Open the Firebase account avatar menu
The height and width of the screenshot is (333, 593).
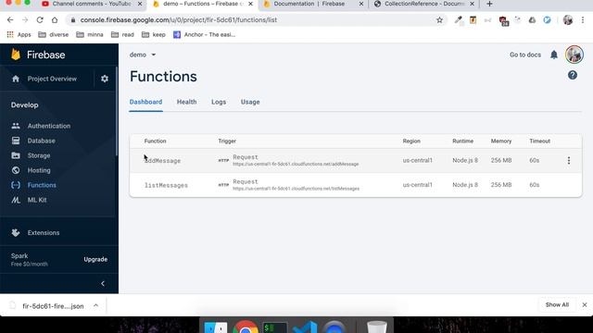[574, 55]
